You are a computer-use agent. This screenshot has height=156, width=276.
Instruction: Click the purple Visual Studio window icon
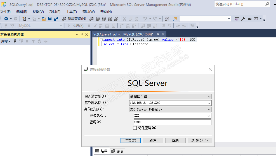(237, 19)
